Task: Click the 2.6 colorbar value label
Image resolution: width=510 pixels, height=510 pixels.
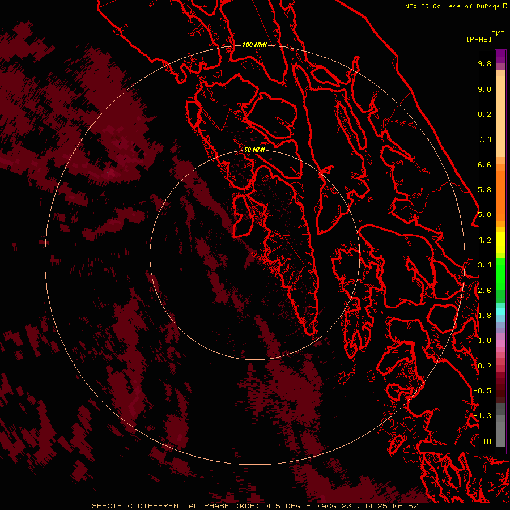Action: tap(484, 291)
